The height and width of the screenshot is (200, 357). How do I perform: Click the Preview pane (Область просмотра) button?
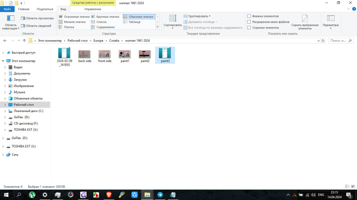[37, 18]
